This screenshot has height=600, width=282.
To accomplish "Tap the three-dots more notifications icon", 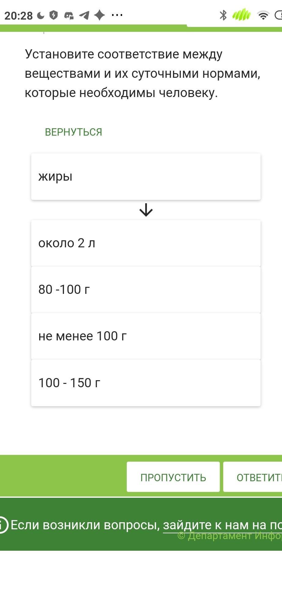I will 117,15.
